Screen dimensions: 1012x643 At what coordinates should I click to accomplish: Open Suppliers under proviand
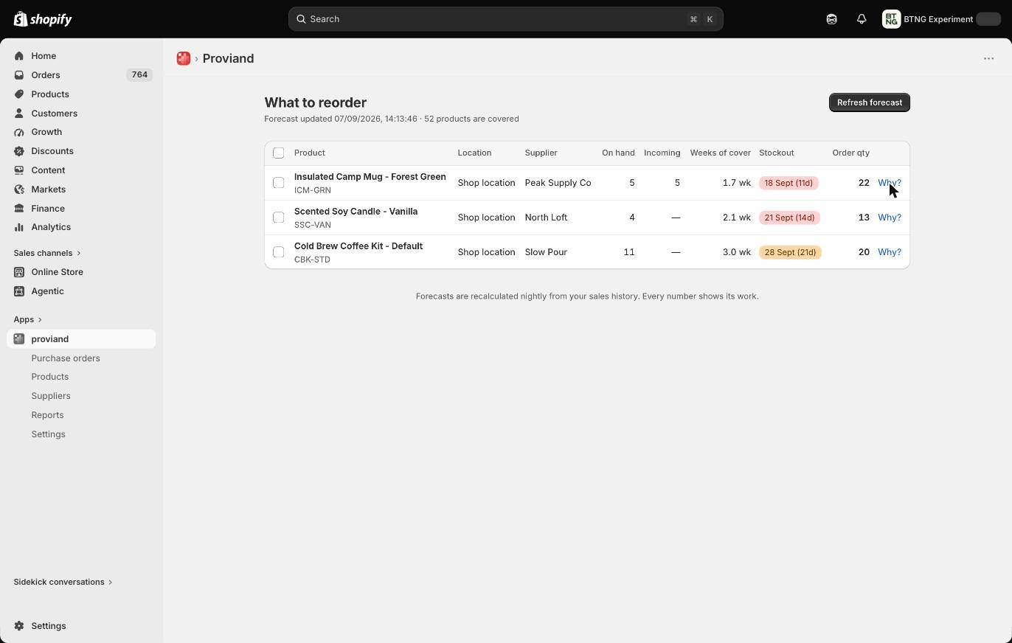[x=51, y=396]
